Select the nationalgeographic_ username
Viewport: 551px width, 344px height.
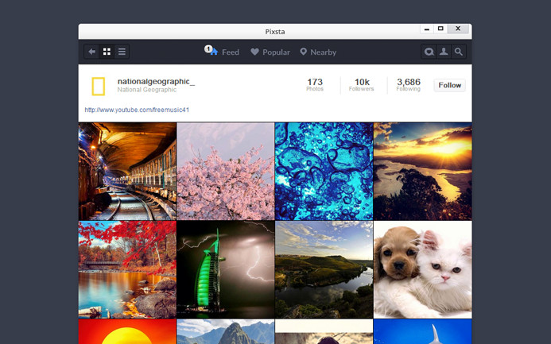click(156, 82)
